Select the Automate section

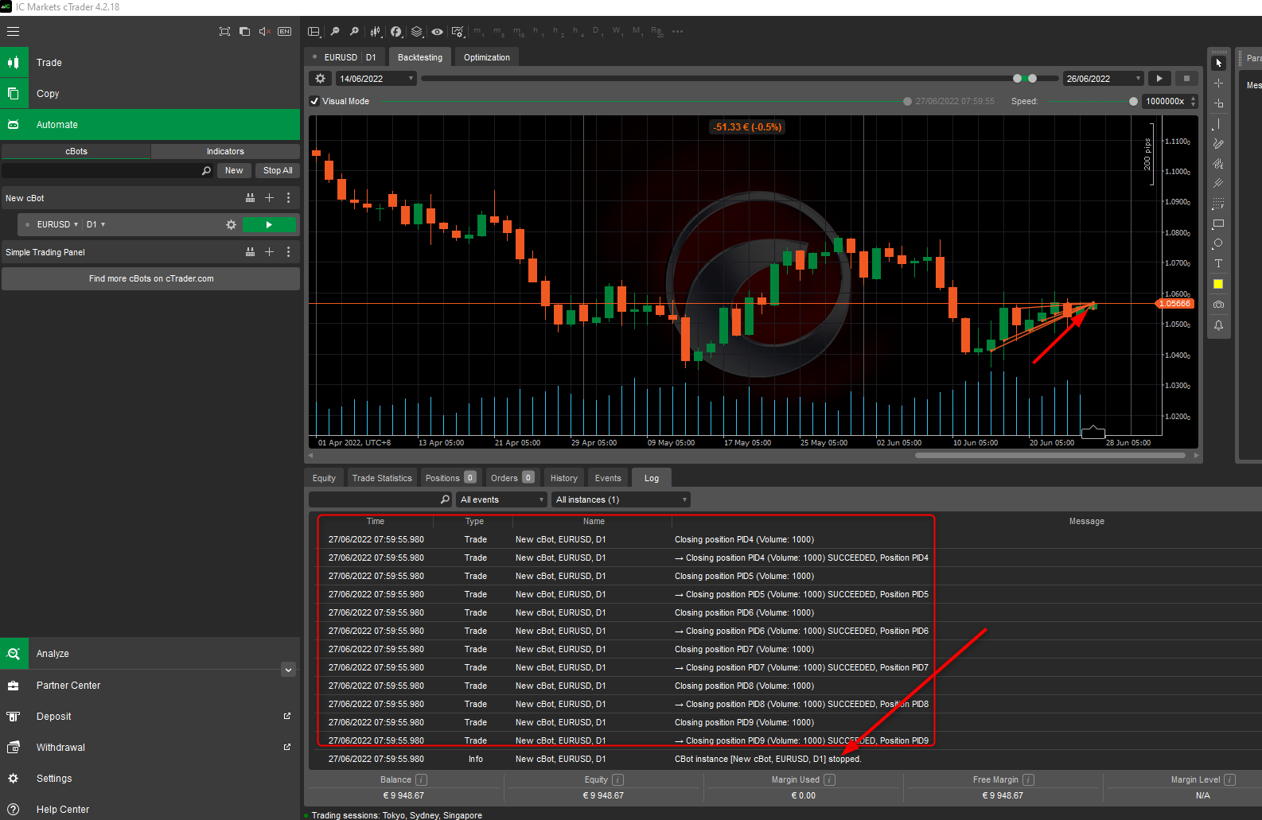pos(150,125)
